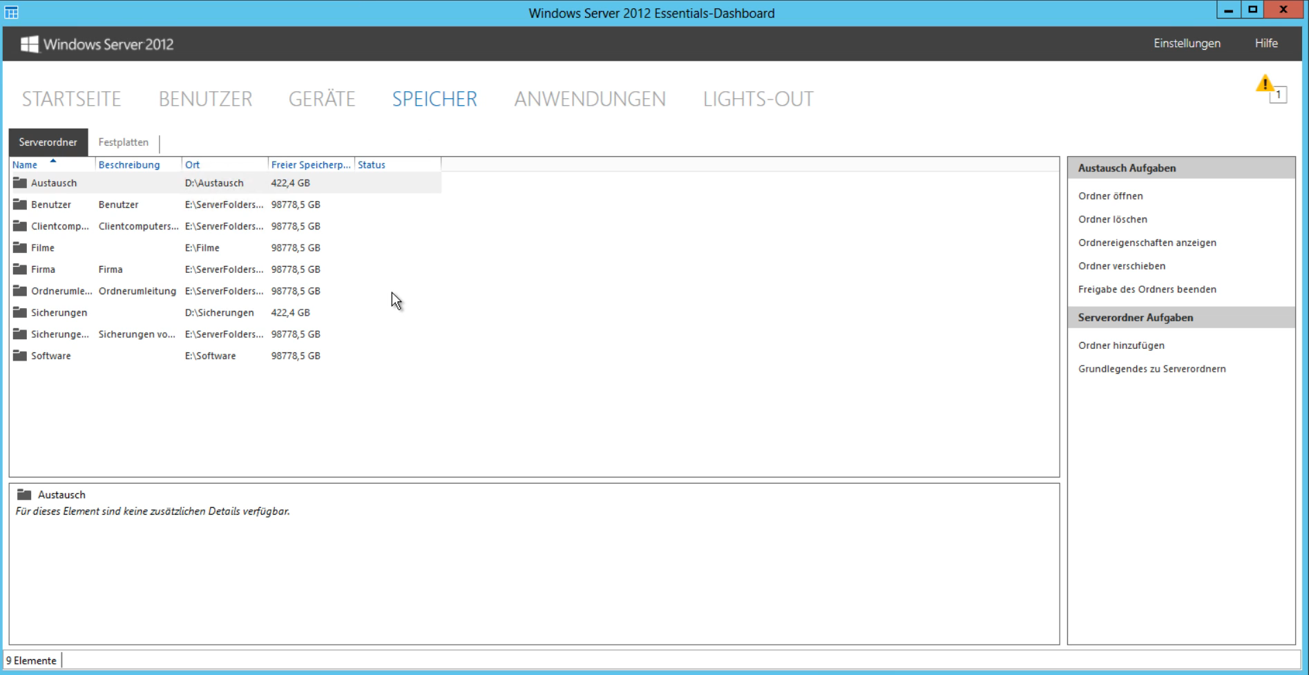1309x675 pixels.
Task: Click the Sicherungen folder icon
Action: [x=20, y=313]
